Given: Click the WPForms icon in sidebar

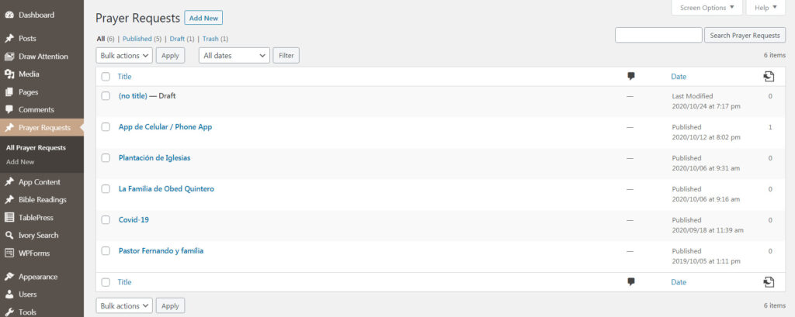Looking at the screenshot, I should tap(9, 253).
